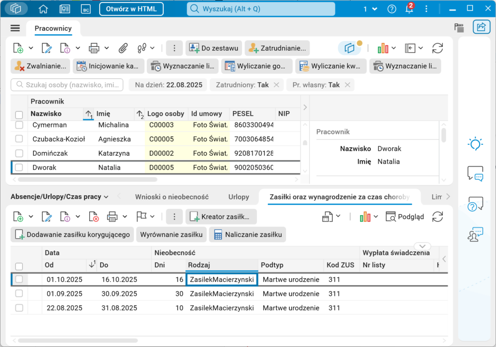This screenshot has width=496, height=347.
Task: Refresh the Pracownicy employee list
Action: [437, 49]
